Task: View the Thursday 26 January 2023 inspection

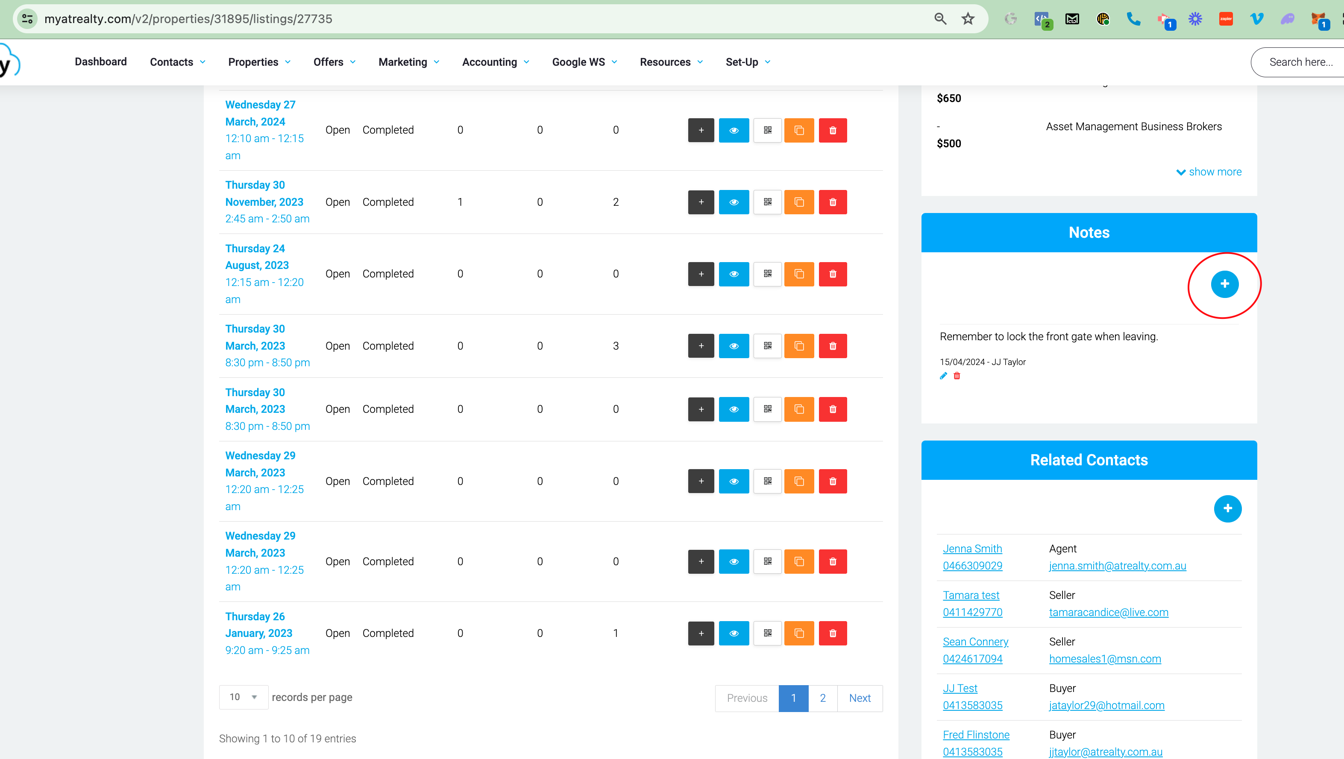Action: (x=734, y=633)
